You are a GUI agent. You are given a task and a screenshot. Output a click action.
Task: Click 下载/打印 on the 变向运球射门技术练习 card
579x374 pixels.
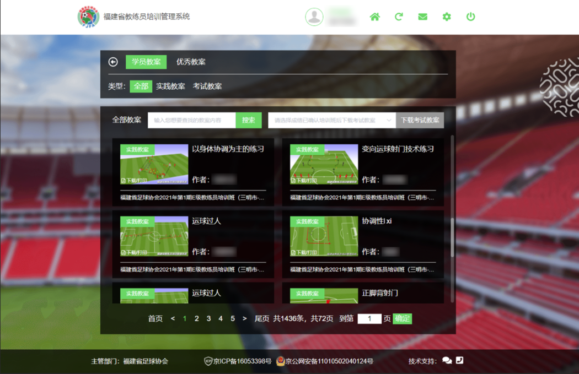pyautogui.click(x=304, y=180)
